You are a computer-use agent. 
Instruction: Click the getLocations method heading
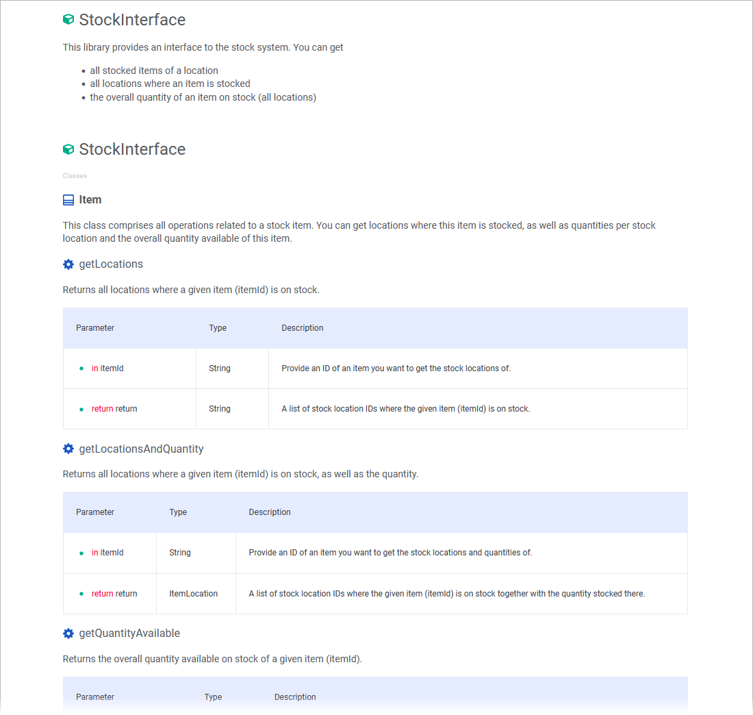(x=111, y=264)
